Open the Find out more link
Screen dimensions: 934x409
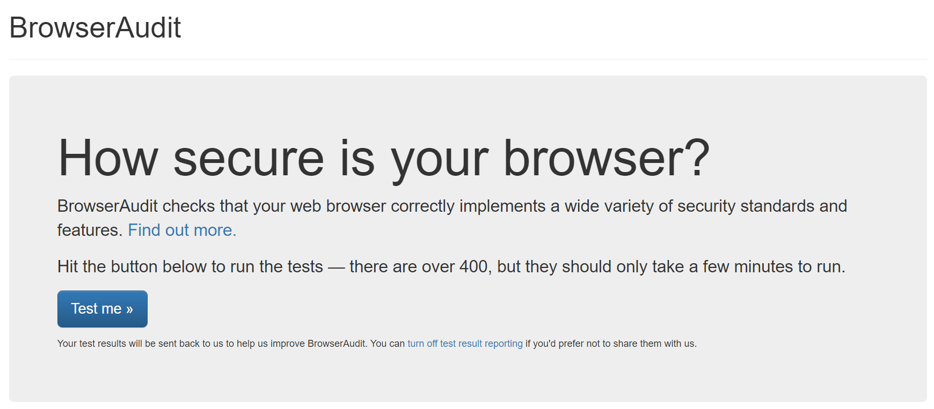182,230
